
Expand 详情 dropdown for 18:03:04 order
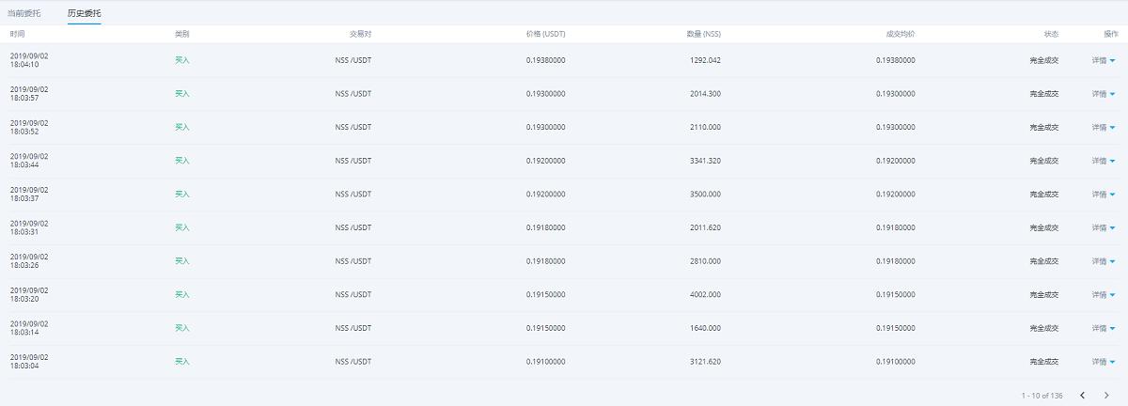1104,361
